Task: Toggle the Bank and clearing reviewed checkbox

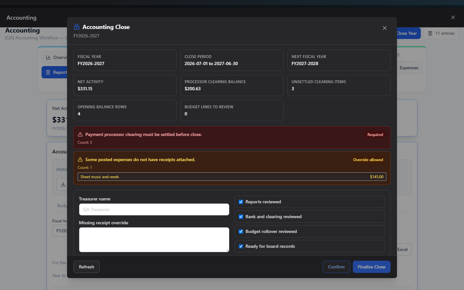Action: pyautogui.click(x=241, y=217)
